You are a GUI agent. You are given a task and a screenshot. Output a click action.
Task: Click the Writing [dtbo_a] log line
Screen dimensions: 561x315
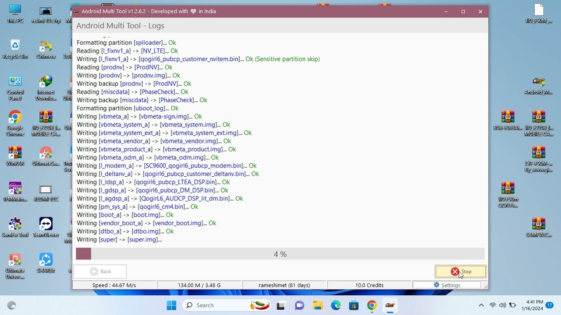point(125,231)
